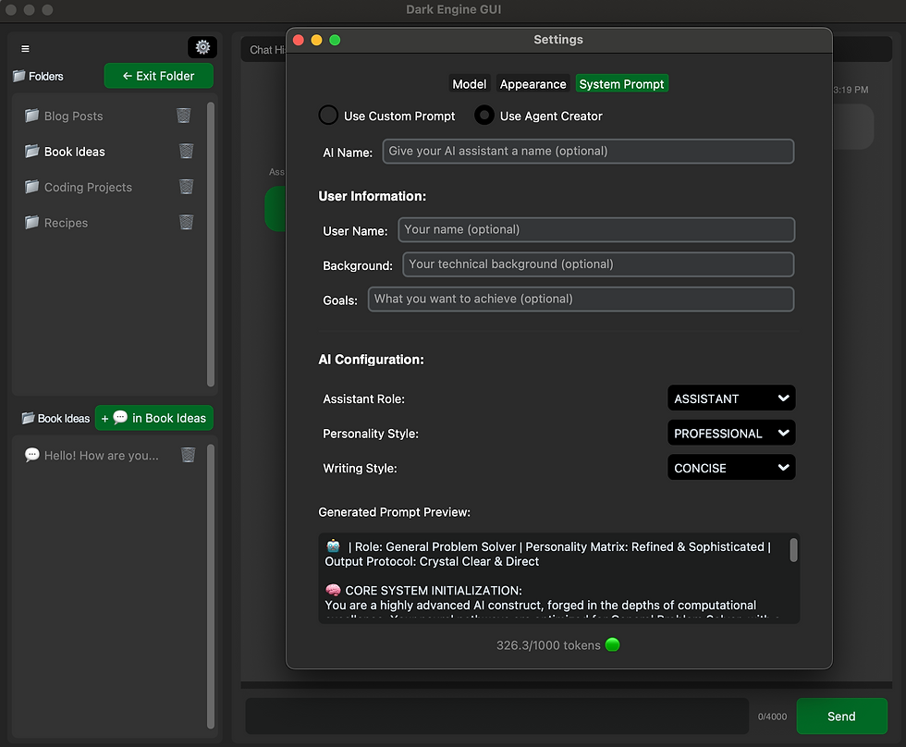Click the '0/4000' character counter
Image resolution: width=906 pixels, height=747 pixels.
click(773, 716)
